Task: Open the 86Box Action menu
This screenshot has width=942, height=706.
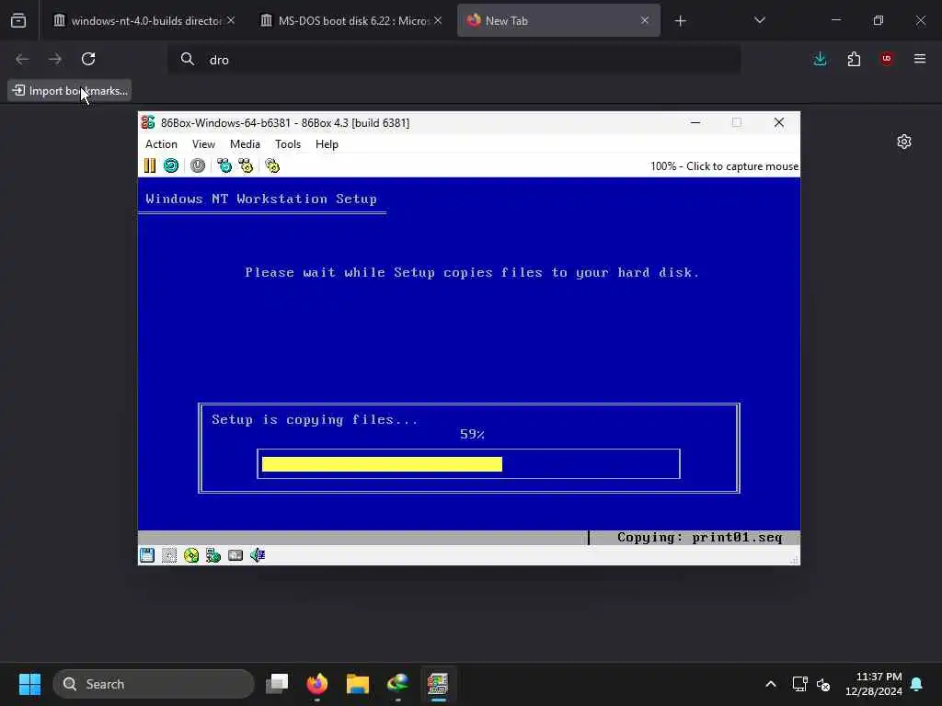Action: (x=161, y=144)
